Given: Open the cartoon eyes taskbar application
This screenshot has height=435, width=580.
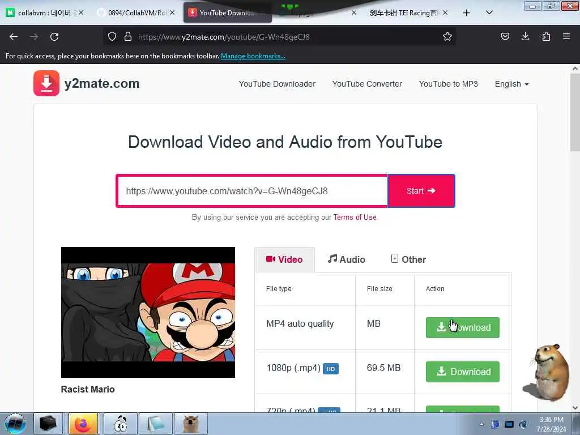Looking at the screenshot, I should [121, 424].
